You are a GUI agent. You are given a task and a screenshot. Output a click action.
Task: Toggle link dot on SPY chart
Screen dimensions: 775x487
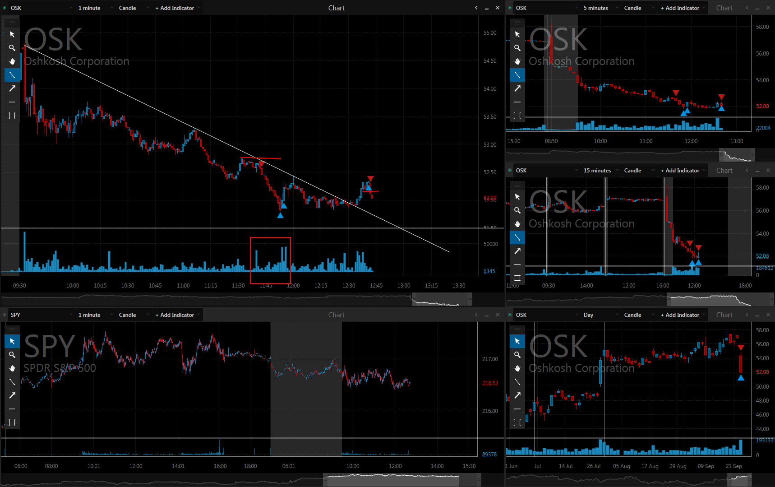pyautogui.click(x=5, y=315)
